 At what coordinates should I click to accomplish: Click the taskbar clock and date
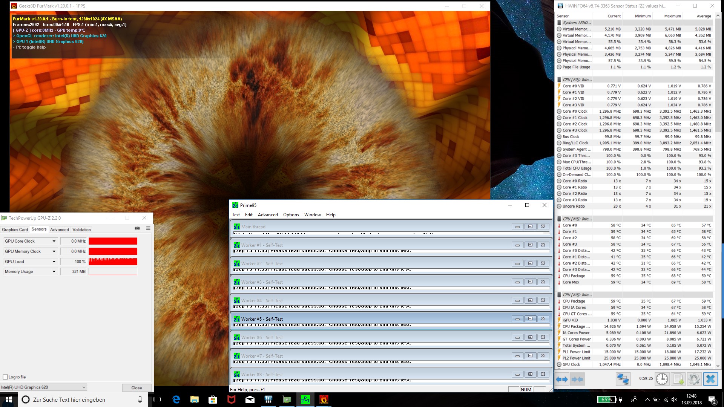coord(692,399)
